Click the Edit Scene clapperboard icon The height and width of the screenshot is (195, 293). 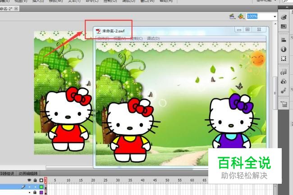pyautogui.click(x=232, y=16)
